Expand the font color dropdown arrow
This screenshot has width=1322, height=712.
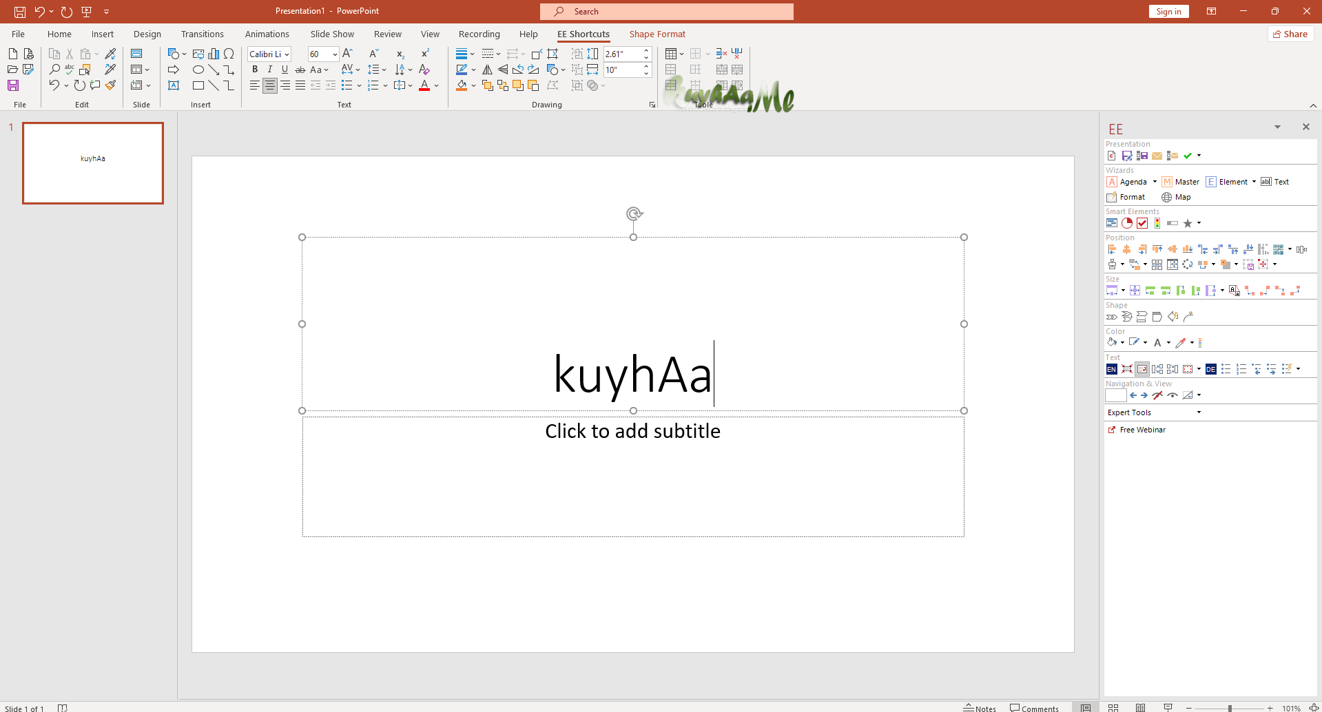coord(437,86)
